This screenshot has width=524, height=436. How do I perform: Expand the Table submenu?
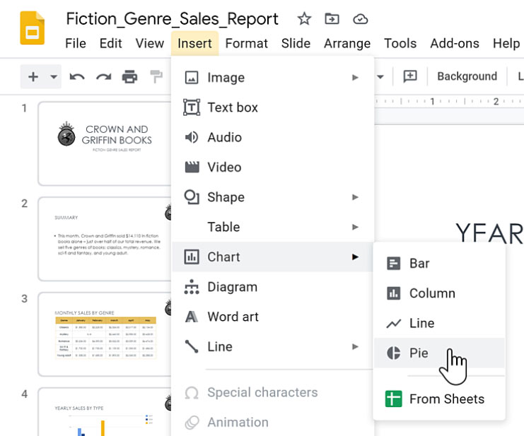pos(272,227)
